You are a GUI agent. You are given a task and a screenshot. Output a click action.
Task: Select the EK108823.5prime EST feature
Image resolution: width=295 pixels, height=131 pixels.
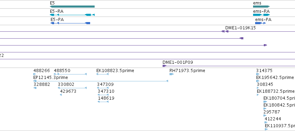click(x=102, y=74)
